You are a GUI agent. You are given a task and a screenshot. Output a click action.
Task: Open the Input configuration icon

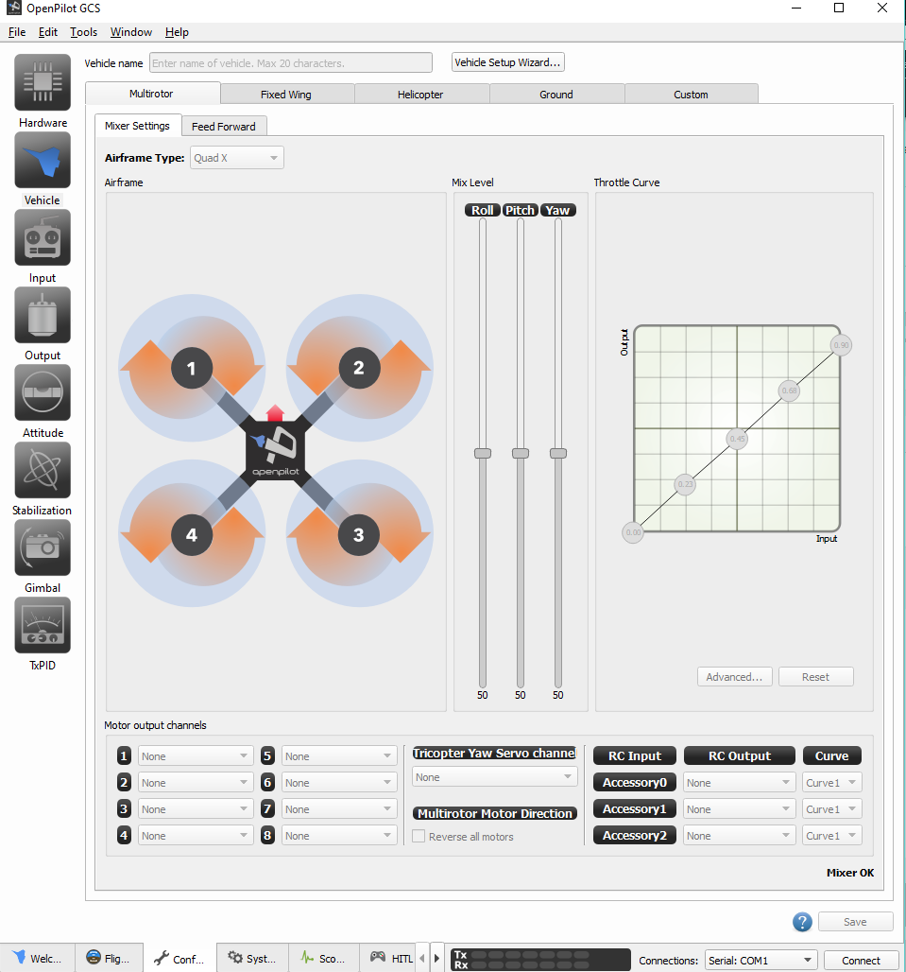pos(43,237)
